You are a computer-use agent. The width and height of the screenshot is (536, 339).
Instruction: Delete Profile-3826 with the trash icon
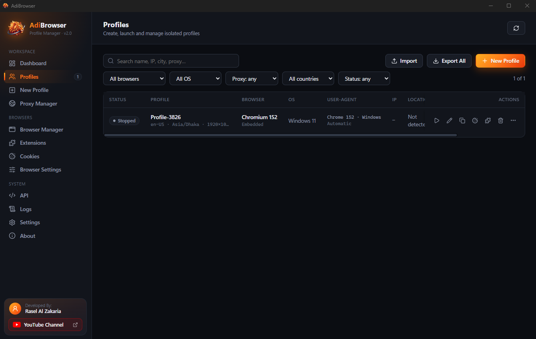click(x=500, y=120)
